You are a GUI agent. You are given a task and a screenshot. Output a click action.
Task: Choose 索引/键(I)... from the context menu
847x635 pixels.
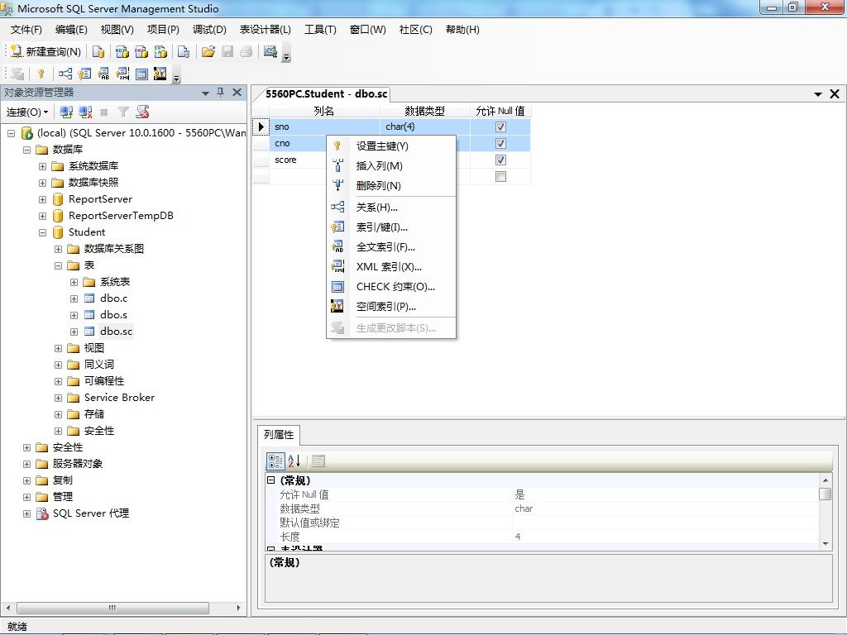pyautogui.click(x=391, y=227)
